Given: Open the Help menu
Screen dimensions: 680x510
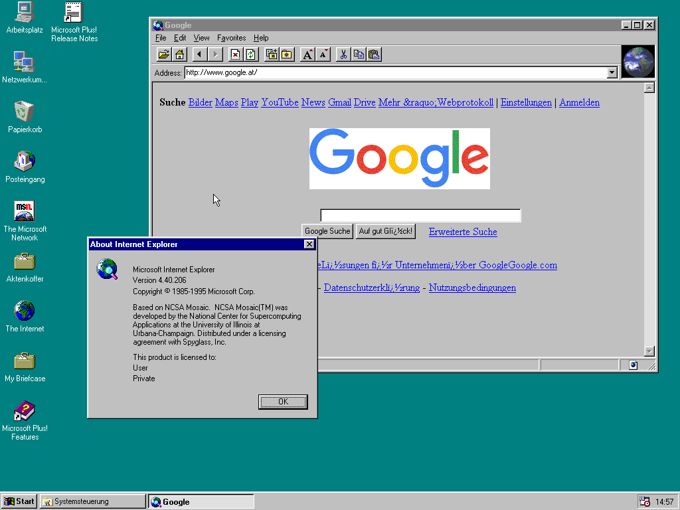Looking at the screenshot, I should tap(261, 38).
